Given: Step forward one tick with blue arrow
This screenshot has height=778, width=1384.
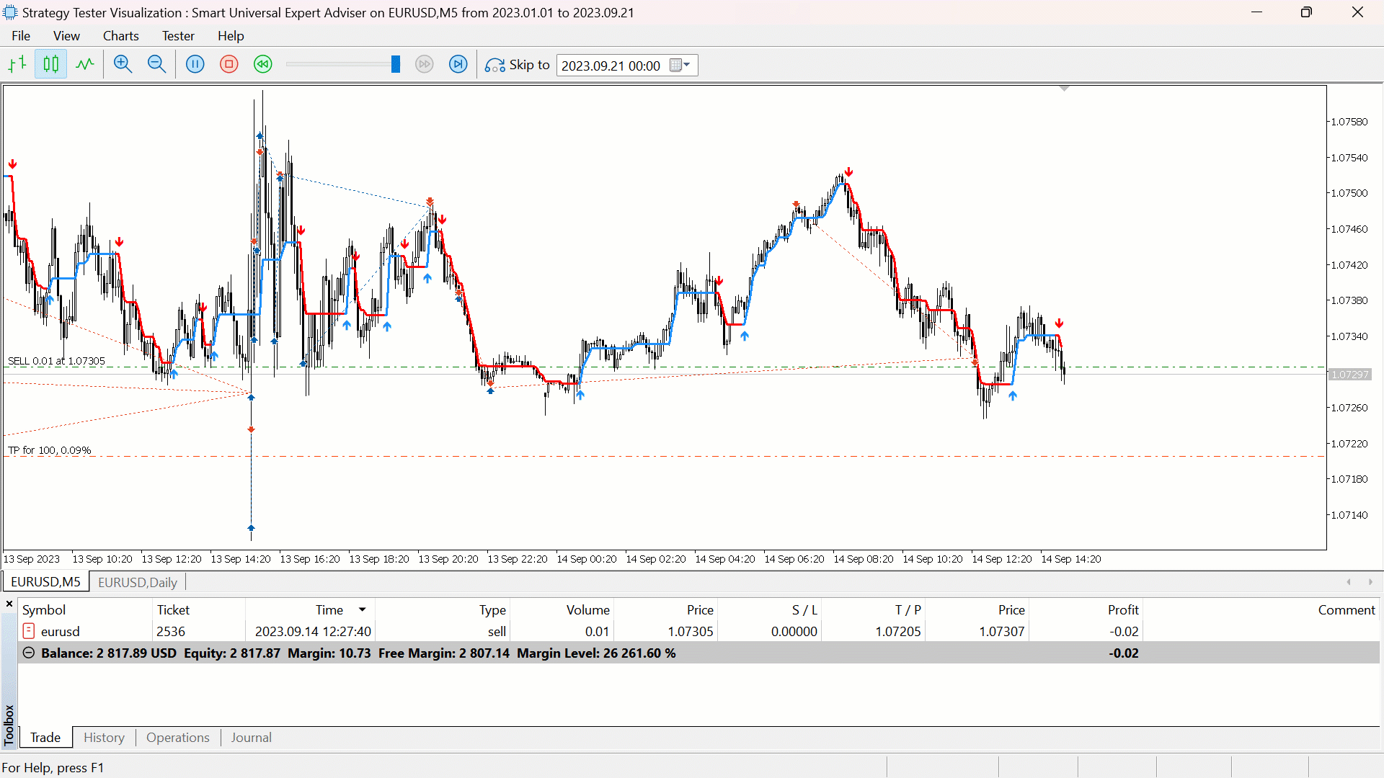Looking at the screenshot, I should pyautogui.click(x=458, y=65).
